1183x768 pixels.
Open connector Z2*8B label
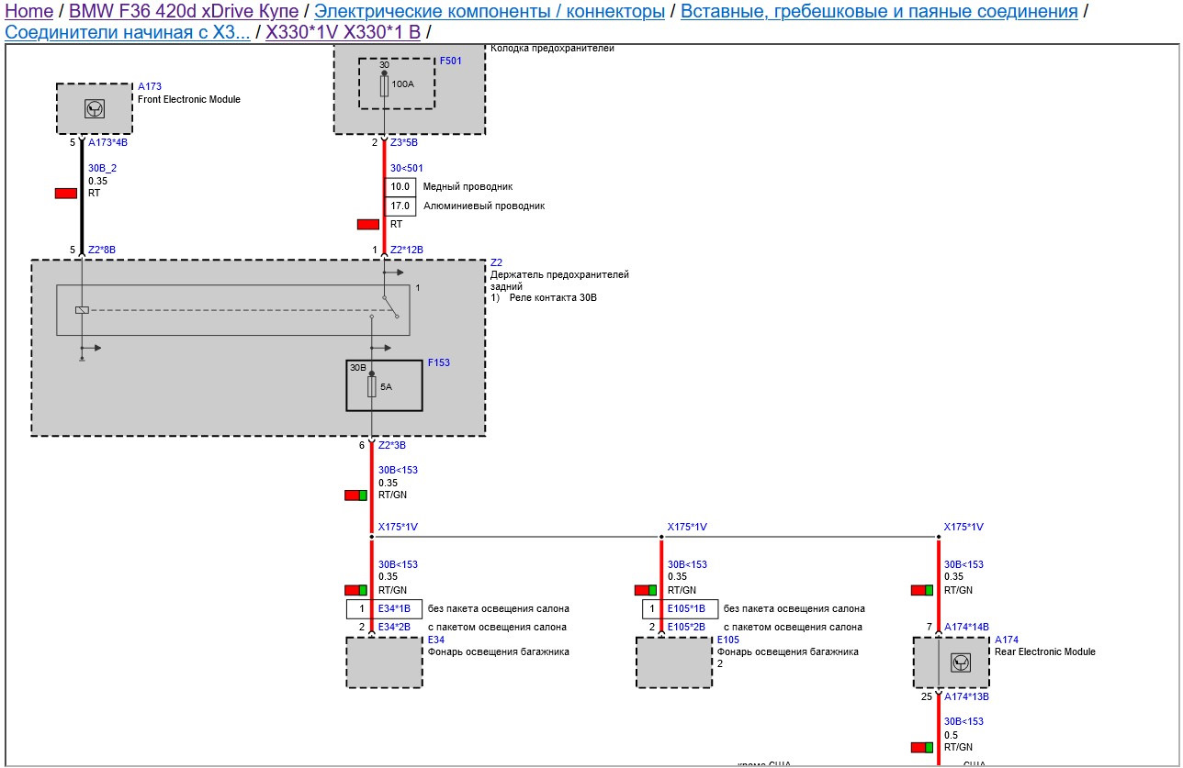(x=102, y=249)
